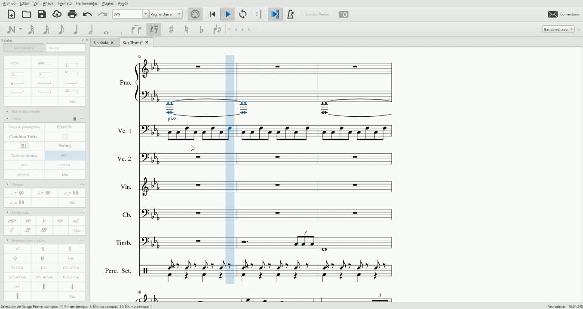Open the Herramientas menu
This screenshot has width=583, height=309.
(x=86, y=3)
